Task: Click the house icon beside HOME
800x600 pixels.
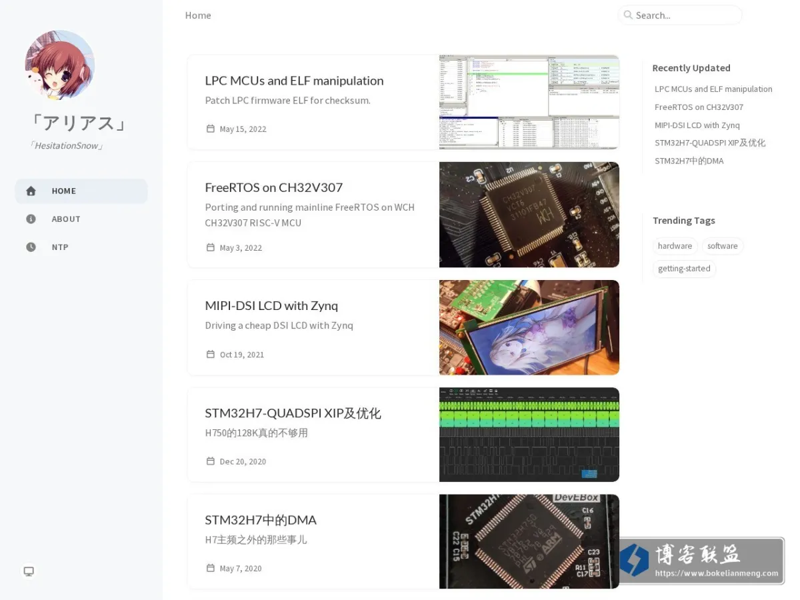Action: pyautogui.click(x=31, y=191)
